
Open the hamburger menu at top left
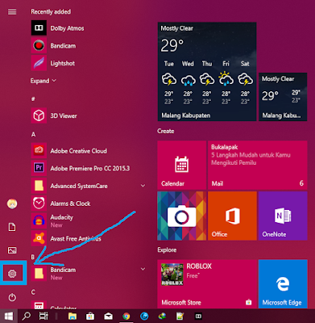(12, 12)
